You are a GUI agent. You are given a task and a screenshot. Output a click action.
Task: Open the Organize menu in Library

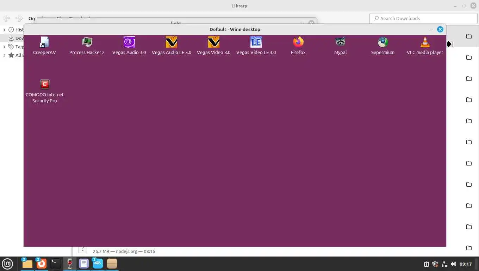[32, 18]
